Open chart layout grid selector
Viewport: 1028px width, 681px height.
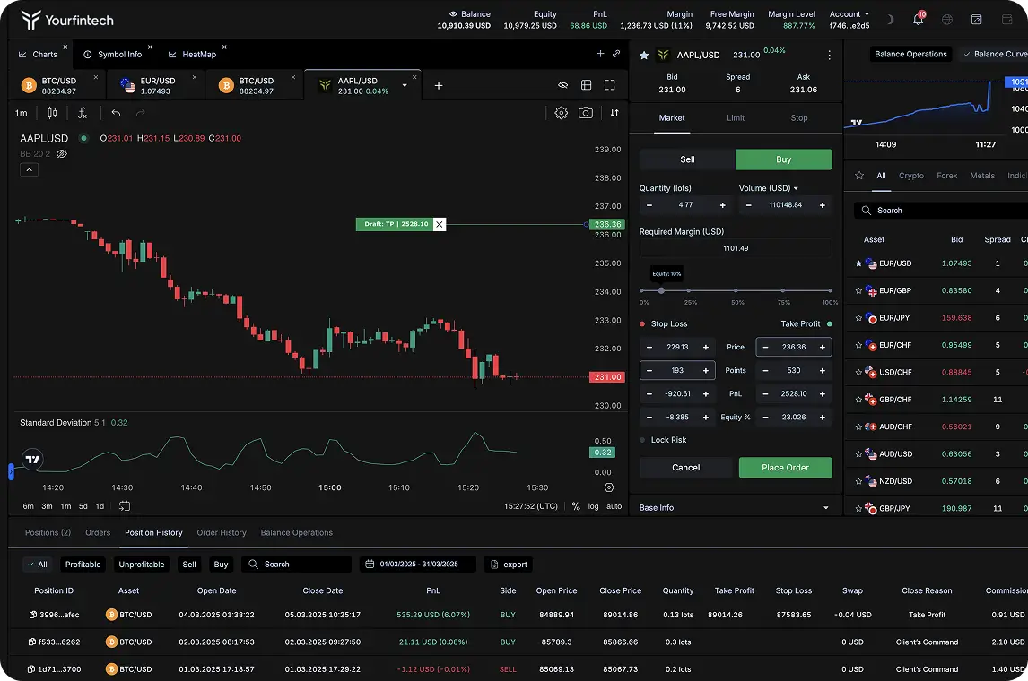click(586, 85)
